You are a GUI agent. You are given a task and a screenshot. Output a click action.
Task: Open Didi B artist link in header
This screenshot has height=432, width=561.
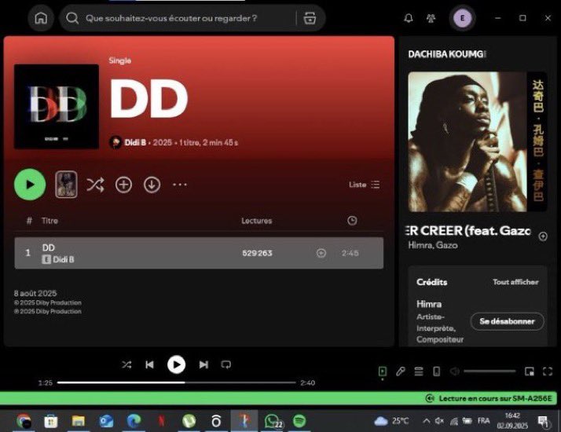(x=135, y=142)
